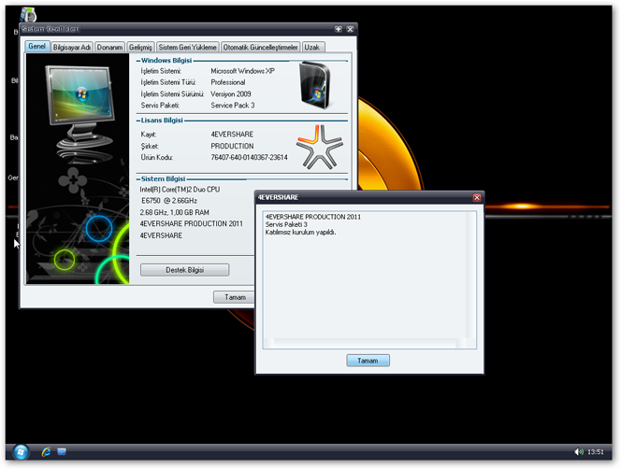Click inside the 4EVERSHARE dialog text box

tap(369, 280)
